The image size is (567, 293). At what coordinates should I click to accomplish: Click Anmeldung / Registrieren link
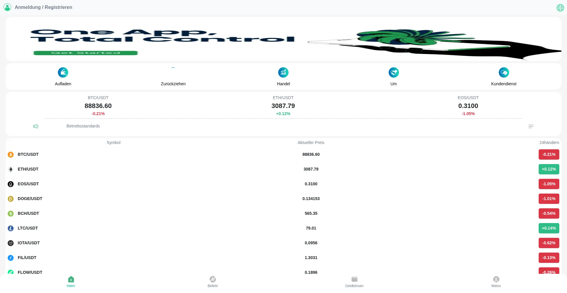(x=43, y=7)
